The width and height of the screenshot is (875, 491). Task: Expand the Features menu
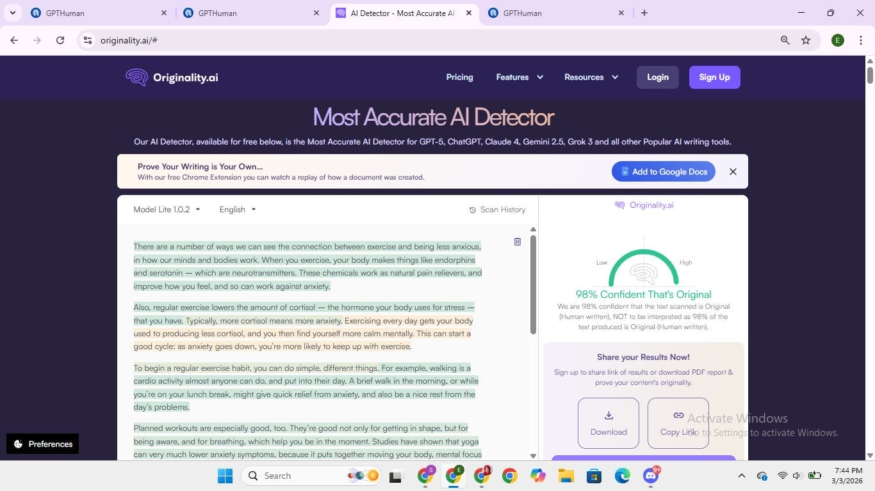pyautogui.click(x=519, y=77)
